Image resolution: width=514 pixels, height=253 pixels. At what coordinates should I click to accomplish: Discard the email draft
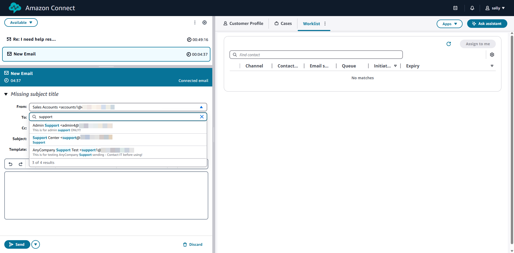click(x=192, y=244)
